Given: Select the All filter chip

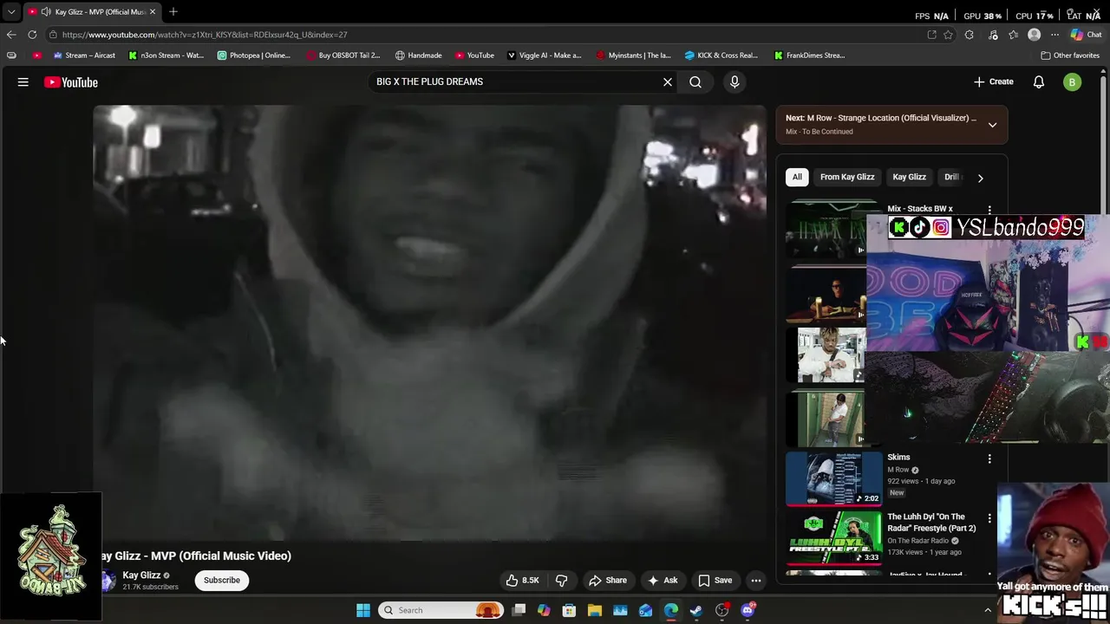Looking at the screenshot, I should point(797,177).
